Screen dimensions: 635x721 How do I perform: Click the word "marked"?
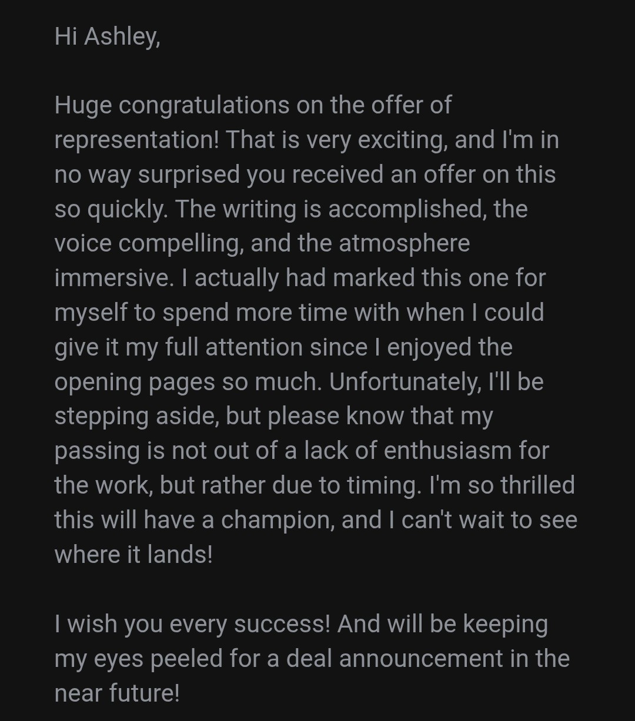pos(374,278)
